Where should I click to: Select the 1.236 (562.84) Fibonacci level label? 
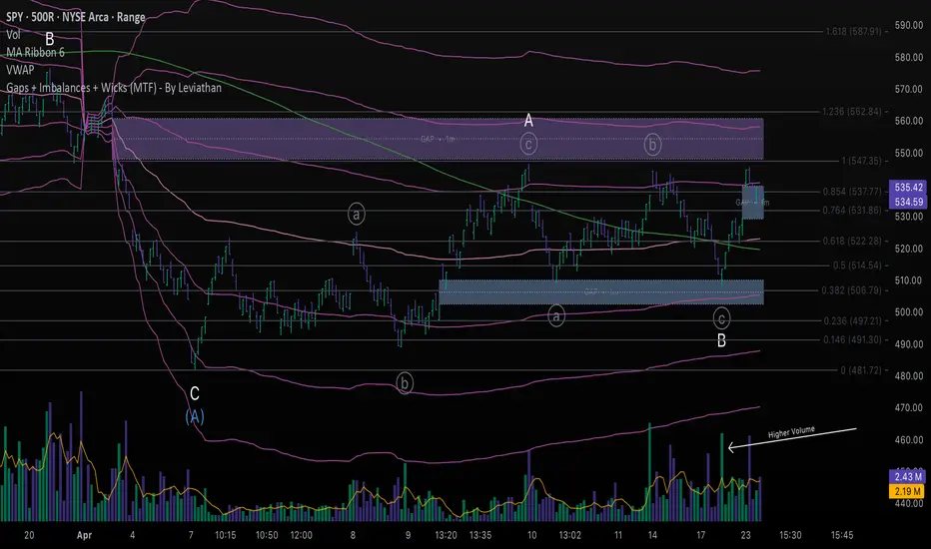[x=851, y=112]
